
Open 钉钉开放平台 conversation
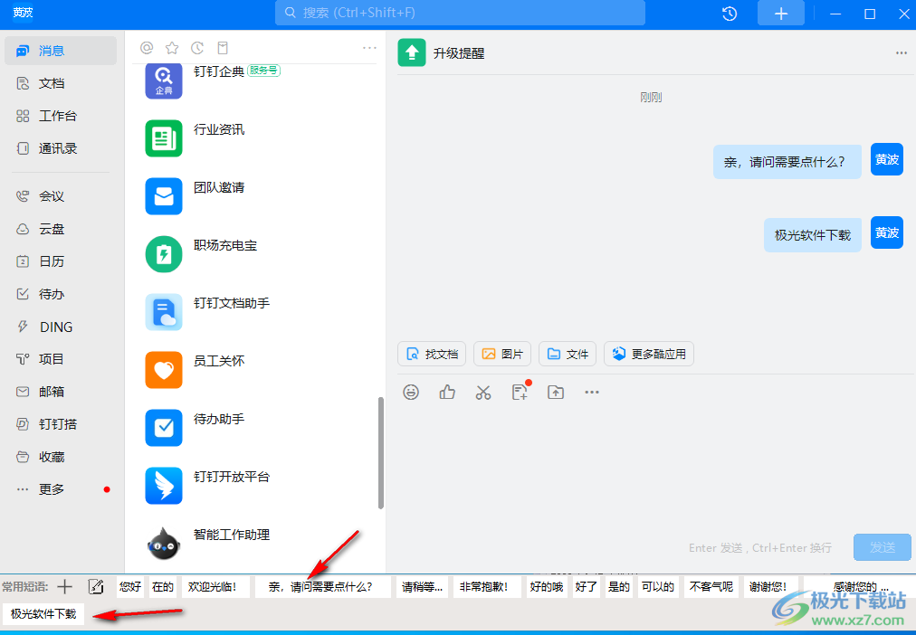pos(254,485)
